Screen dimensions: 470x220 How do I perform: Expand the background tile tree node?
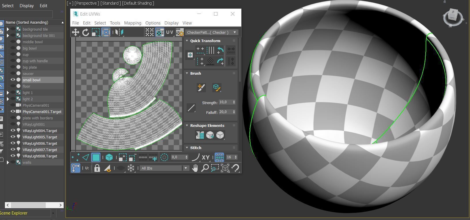[x=8, y=29]
